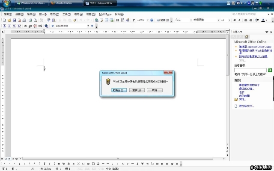Open the Format menu
The height and width of the screenshot is (171, 274).
pyautogui.click(x=54, y=14)
